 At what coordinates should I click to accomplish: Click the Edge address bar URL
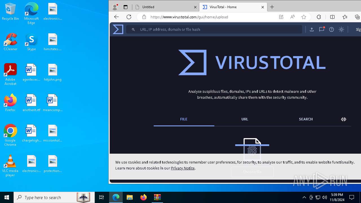[189, 17]
